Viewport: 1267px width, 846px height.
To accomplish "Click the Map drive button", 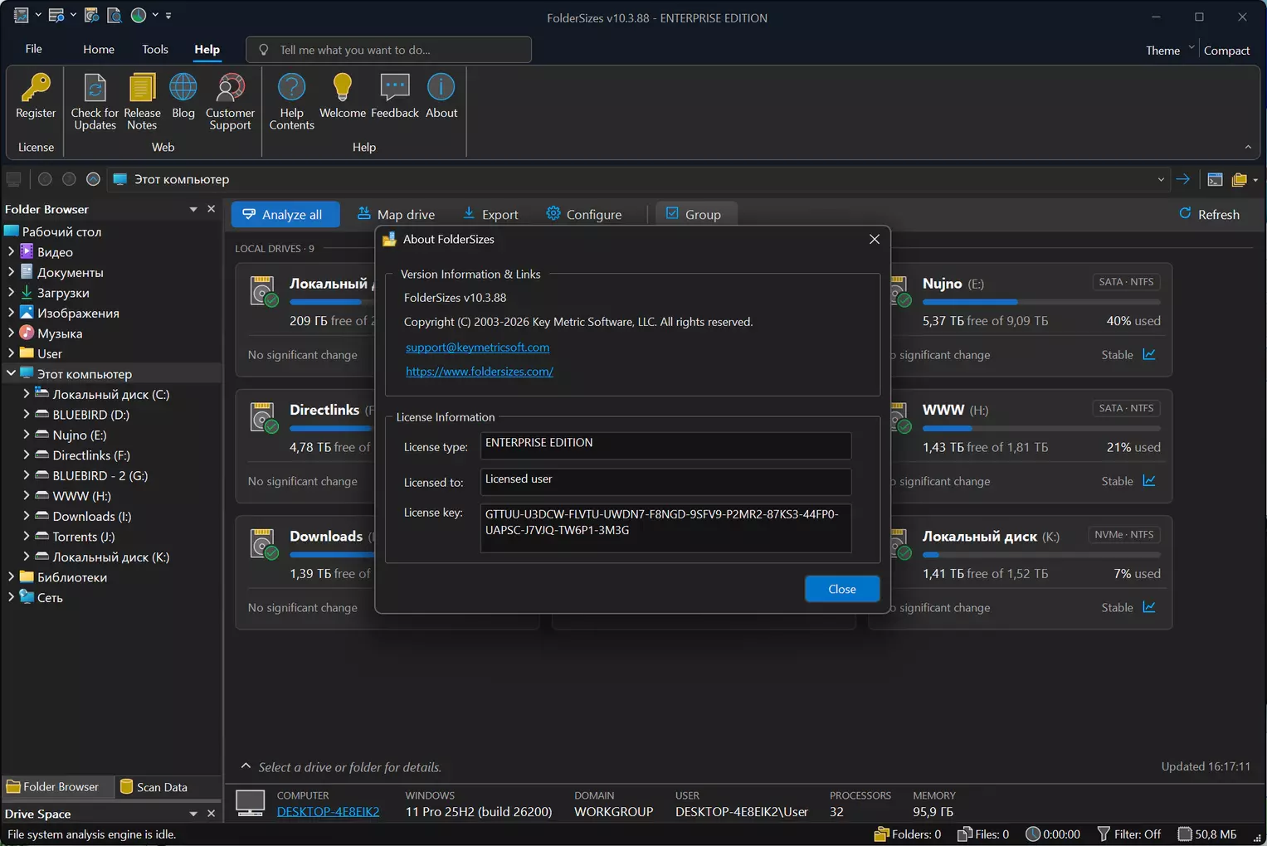I will (x=397, y=214).
